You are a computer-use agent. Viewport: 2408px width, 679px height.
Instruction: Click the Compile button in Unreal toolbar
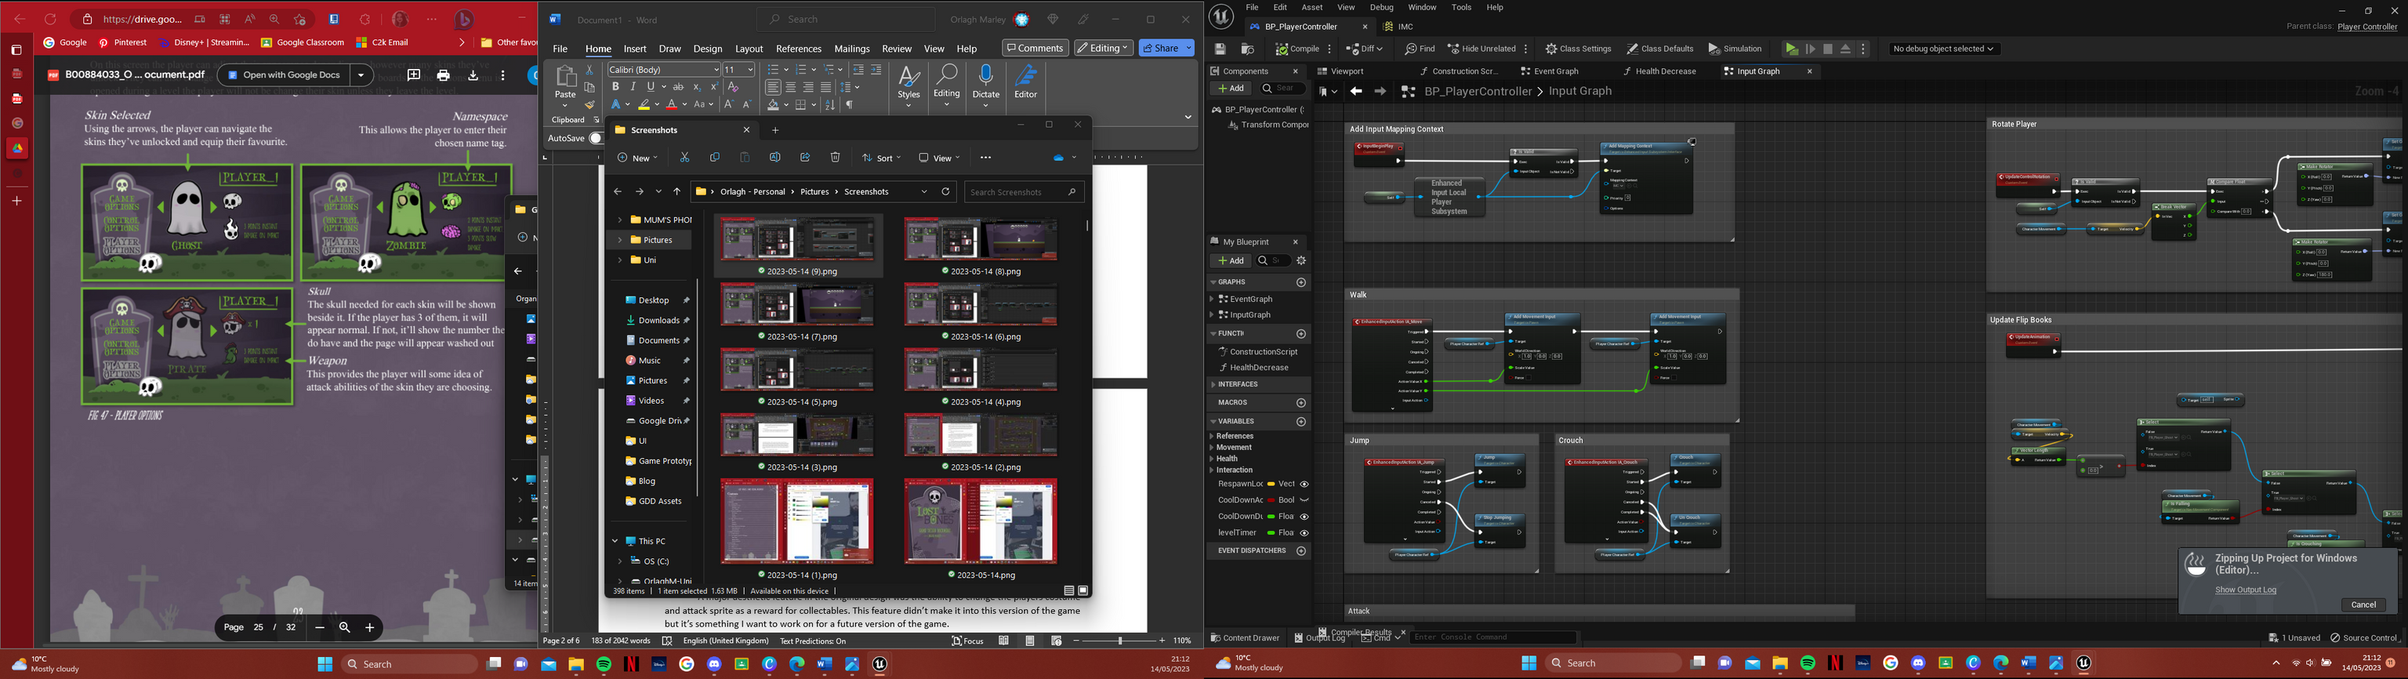(1297, 49)
